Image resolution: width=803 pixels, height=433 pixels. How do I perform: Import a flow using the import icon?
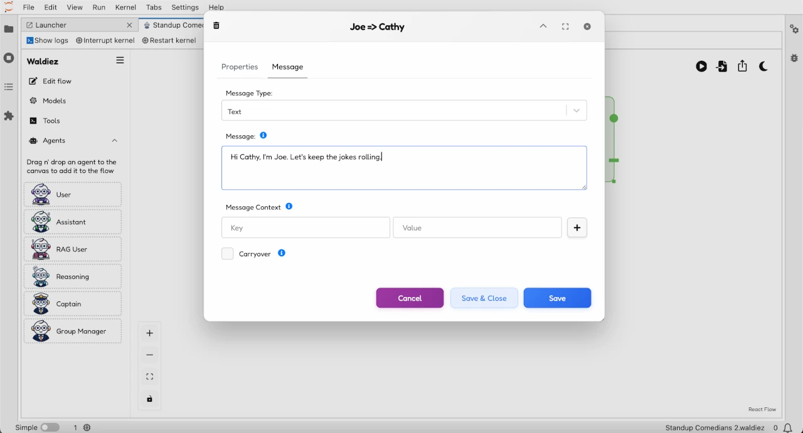coord(721,66)
